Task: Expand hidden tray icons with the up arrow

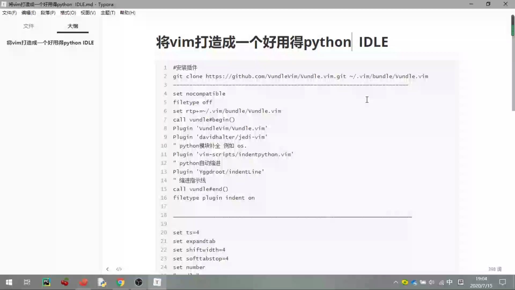Action: pos(396,282)
